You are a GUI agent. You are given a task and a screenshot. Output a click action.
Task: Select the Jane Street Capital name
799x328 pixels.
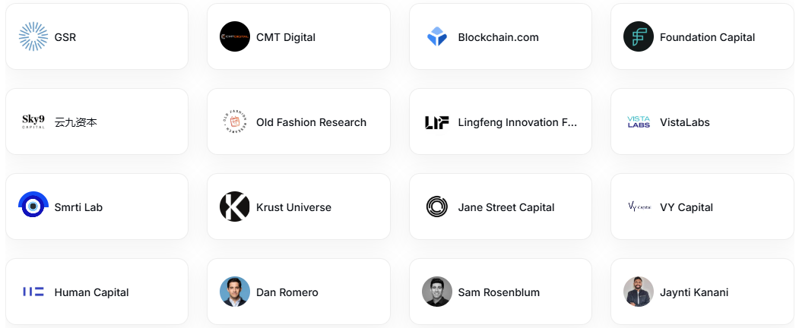[506, 207]
